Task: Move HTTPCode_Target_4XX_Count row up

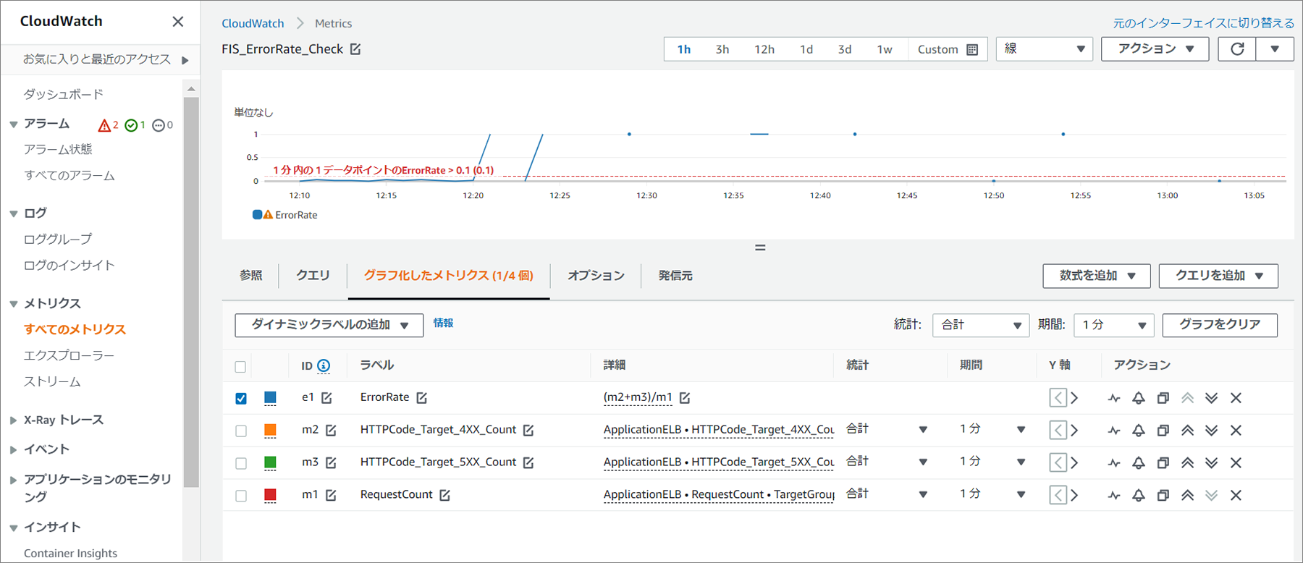Action: pos(1187,431)
